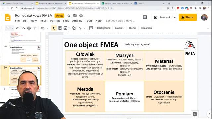The height and width of the screenshot is (119, 212).
Task: Open zoom level dropdown arrow
Action: click(47, 28)
